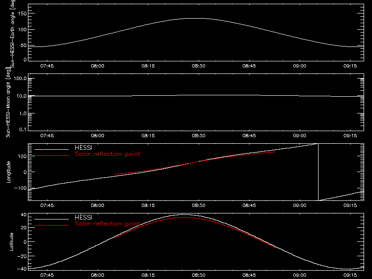Click 09:00 under the Moon angle plot
This screenshot has width=372, height=279.
point(299,136)
